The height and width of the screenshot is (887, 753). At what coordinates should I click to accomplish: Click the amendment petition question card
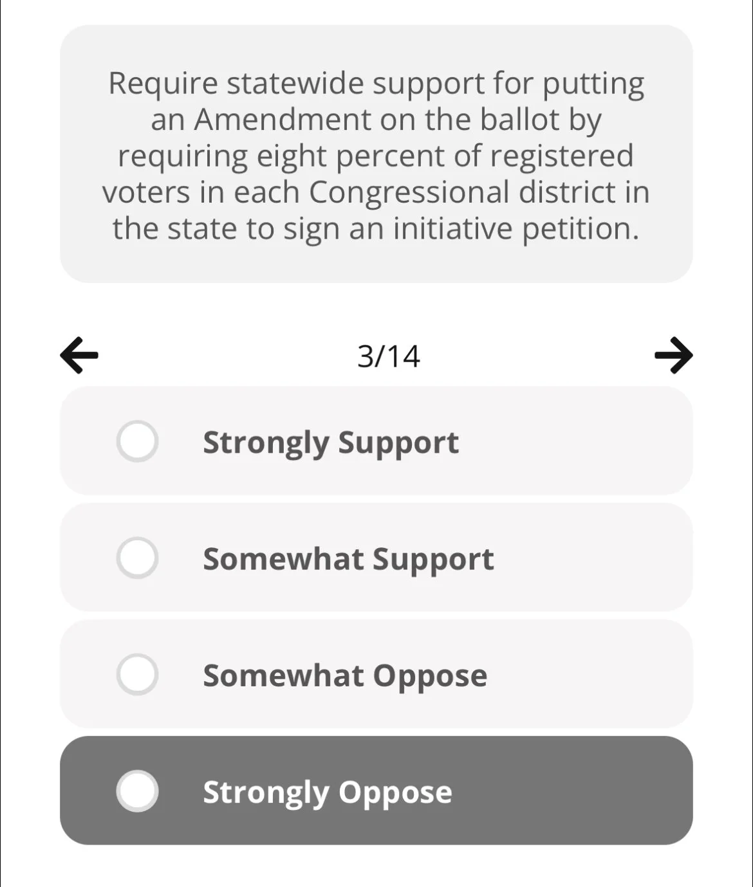tap(376, 154)
